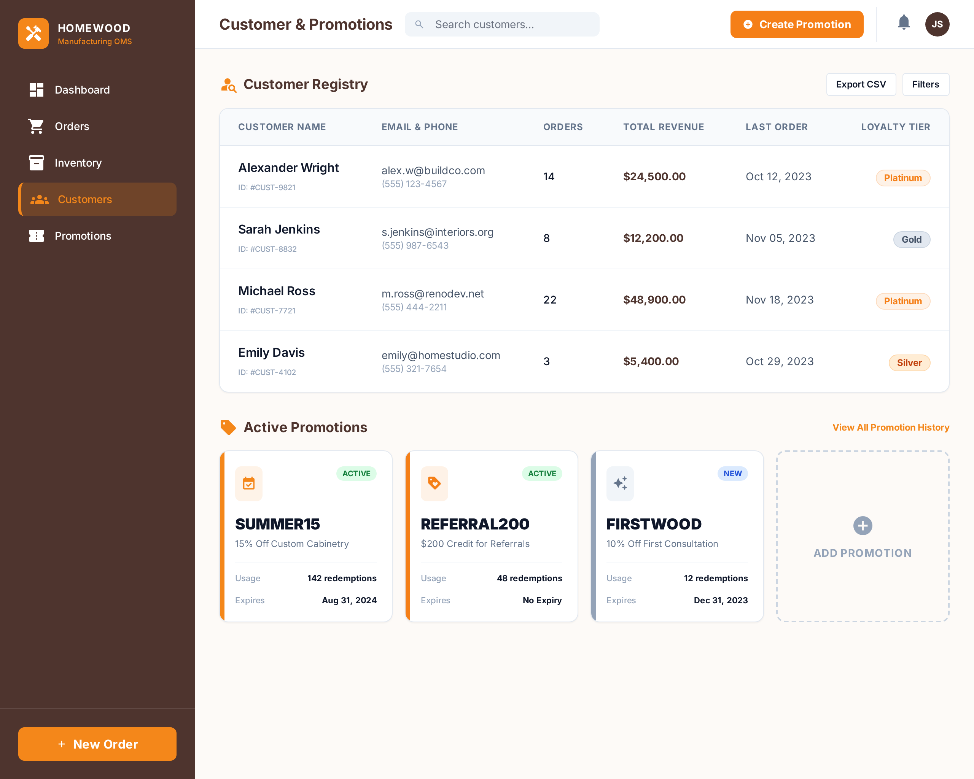Viewport: 974px width, 779px height.
Task: Click Michael Ross's Platinum tier badge
Action: coord(902,301)
